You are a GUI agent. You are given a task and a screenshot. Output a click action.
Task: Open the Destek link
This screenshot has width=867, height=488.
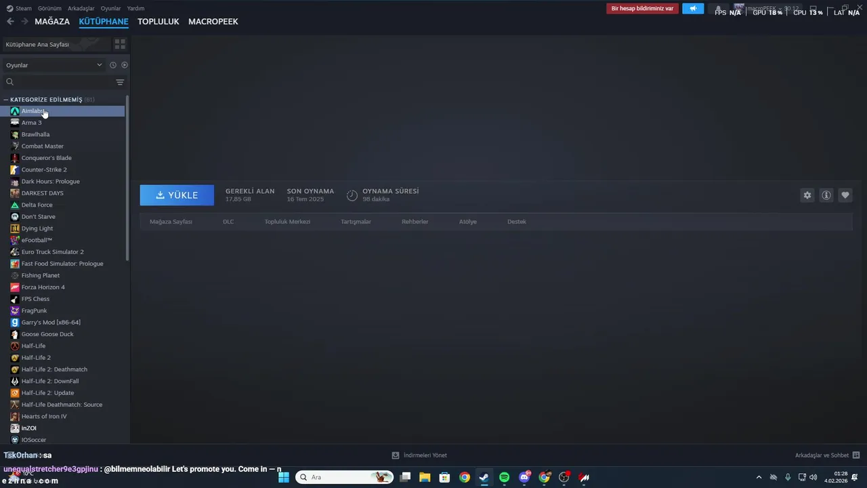point(517,222)
